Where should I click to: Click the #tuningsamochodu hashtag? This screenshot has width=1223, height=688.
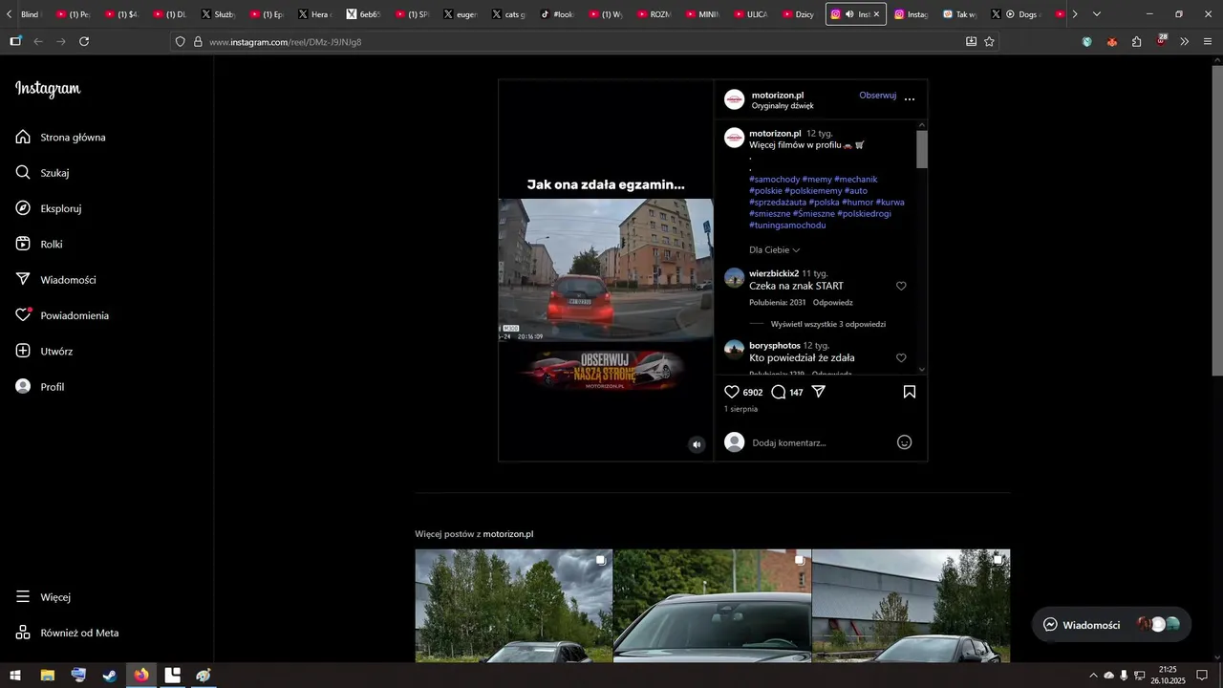pos(787,226)
